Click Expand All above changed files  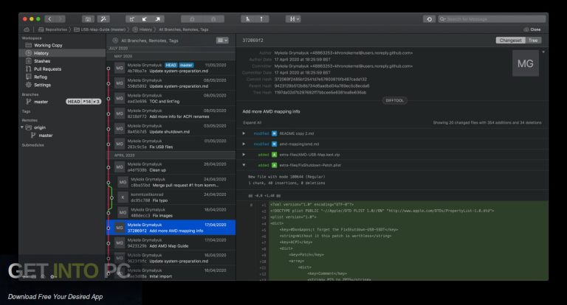click(x=252, y=122)
